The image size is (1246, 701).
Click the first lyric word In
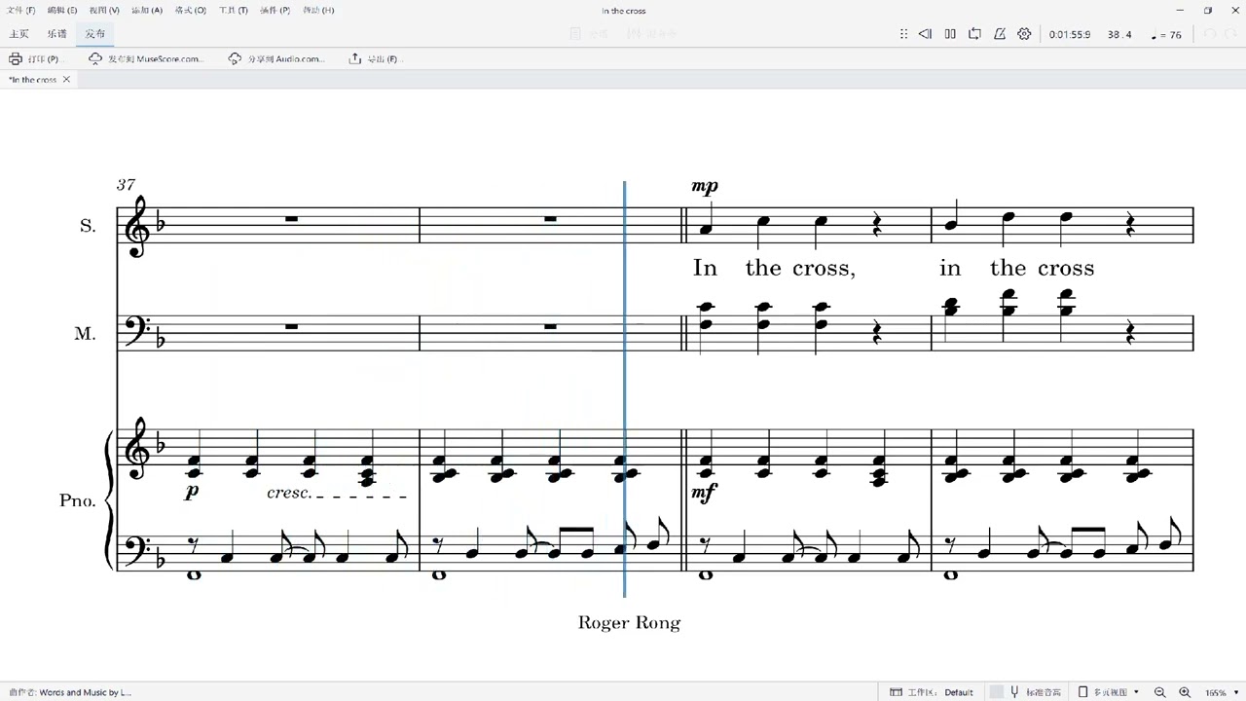coord(705,268)
